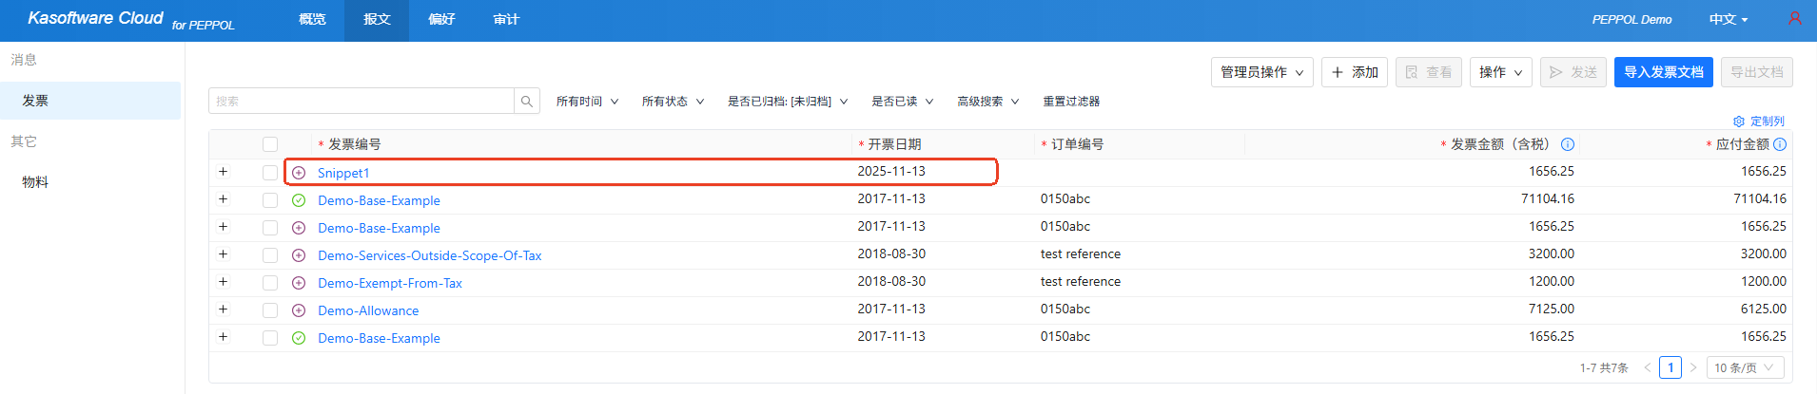Click the payable amount info icon

pos(1780,144)
